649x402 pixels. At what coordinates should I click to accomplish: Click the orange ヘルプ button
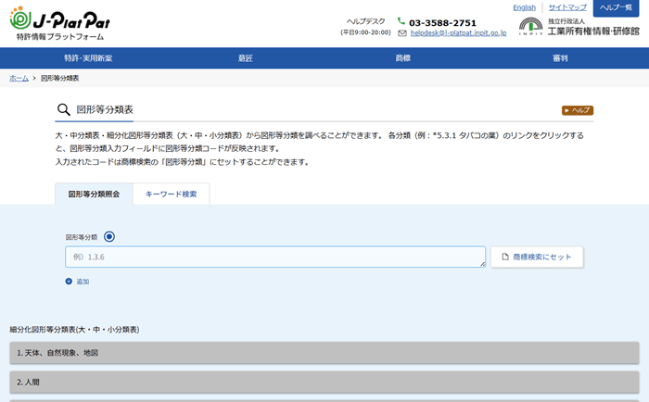[x=578, y=110]
